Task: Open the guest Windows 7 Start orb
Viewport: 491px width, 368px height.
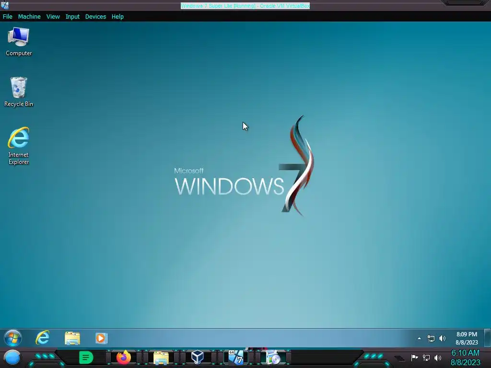Action: click(13, 338)
